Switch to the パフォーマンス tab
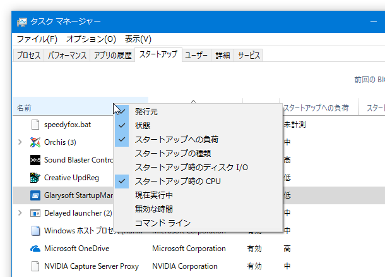The image size is (385, 277). point(67,55)
